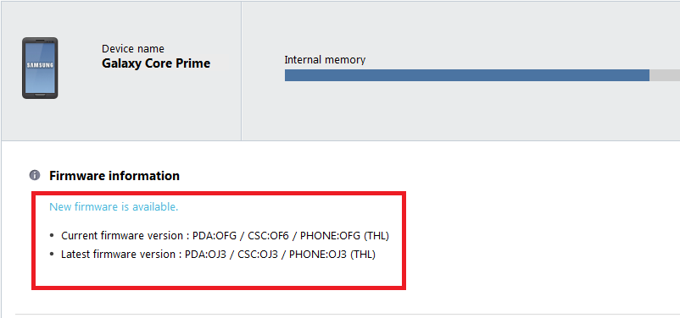Click the latest CSC:OJ3 value
Viewport: 680px width, 318px height.
[257, 255]
